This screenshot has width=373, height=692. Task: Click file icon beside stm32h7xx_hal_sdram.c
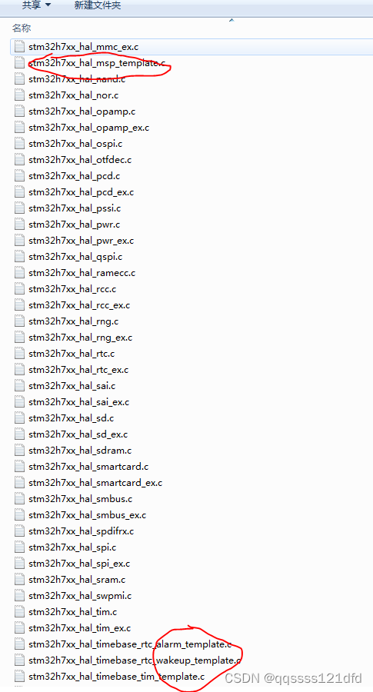pos(19,451)
